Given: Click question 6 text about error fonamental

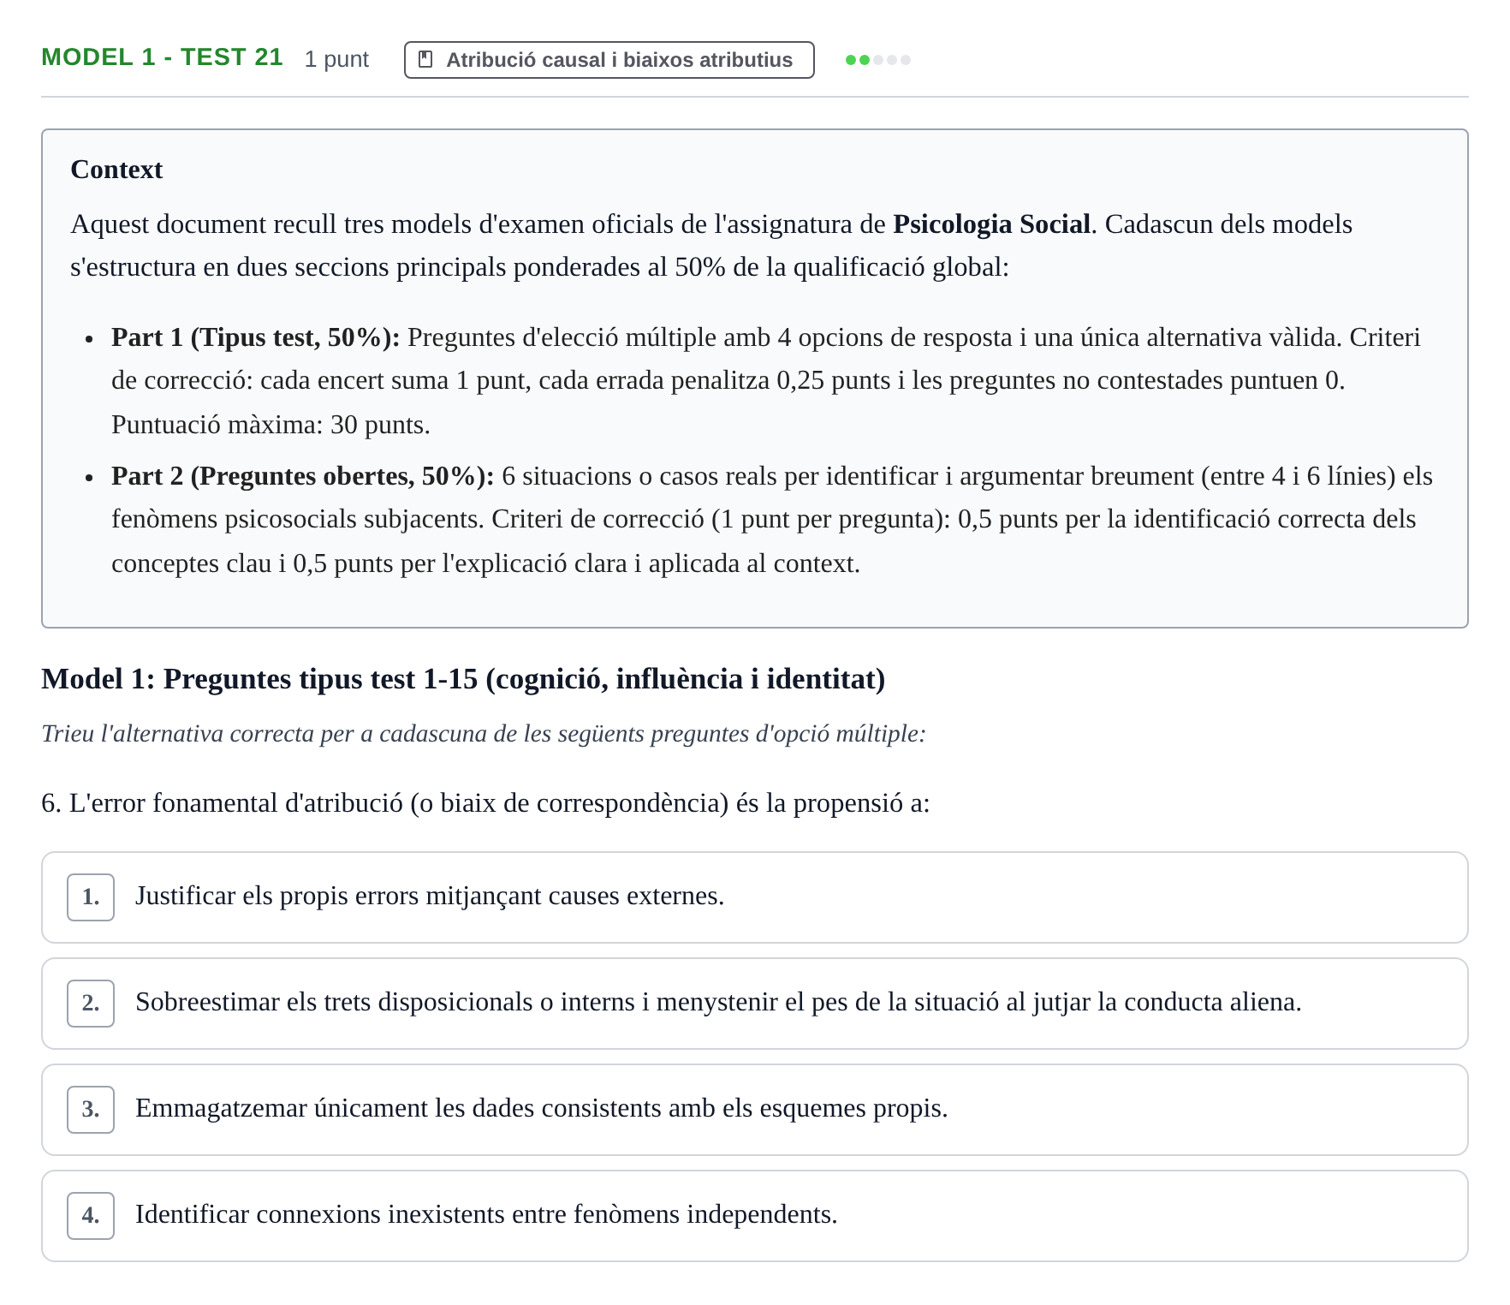Looking at the screenshot, I should click(x=485, y=803).
